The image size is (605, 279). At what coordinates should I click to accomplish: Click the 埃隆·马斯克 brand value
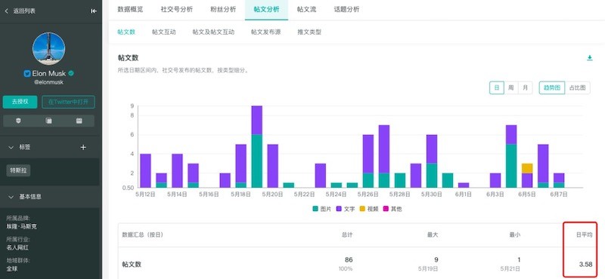pyautogui.click(x=22, y=227)
